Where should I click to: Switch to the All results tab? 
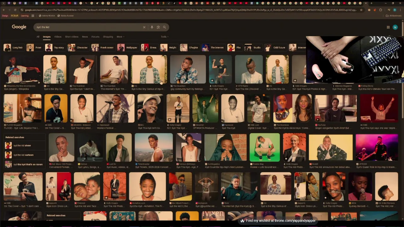pyautogui.click(x=38, y=37)
